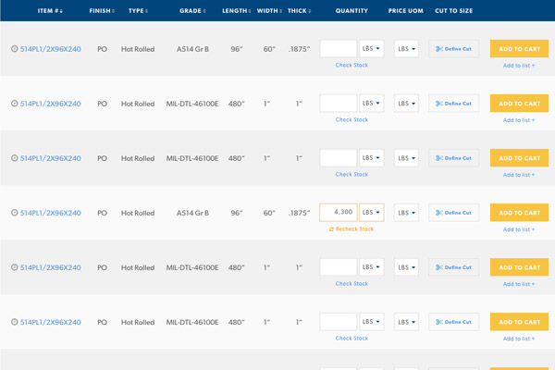The width and height of the screenshot is (555, 370).
Task: Open quantity LBS unit dropdown in sixth row
Action: pyautogui.click(x=371, y=322)
